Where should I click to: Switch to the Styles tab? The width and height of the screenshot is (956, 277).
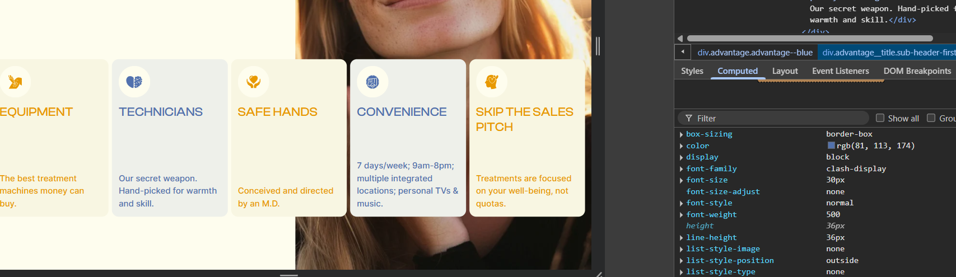(692, 71)
